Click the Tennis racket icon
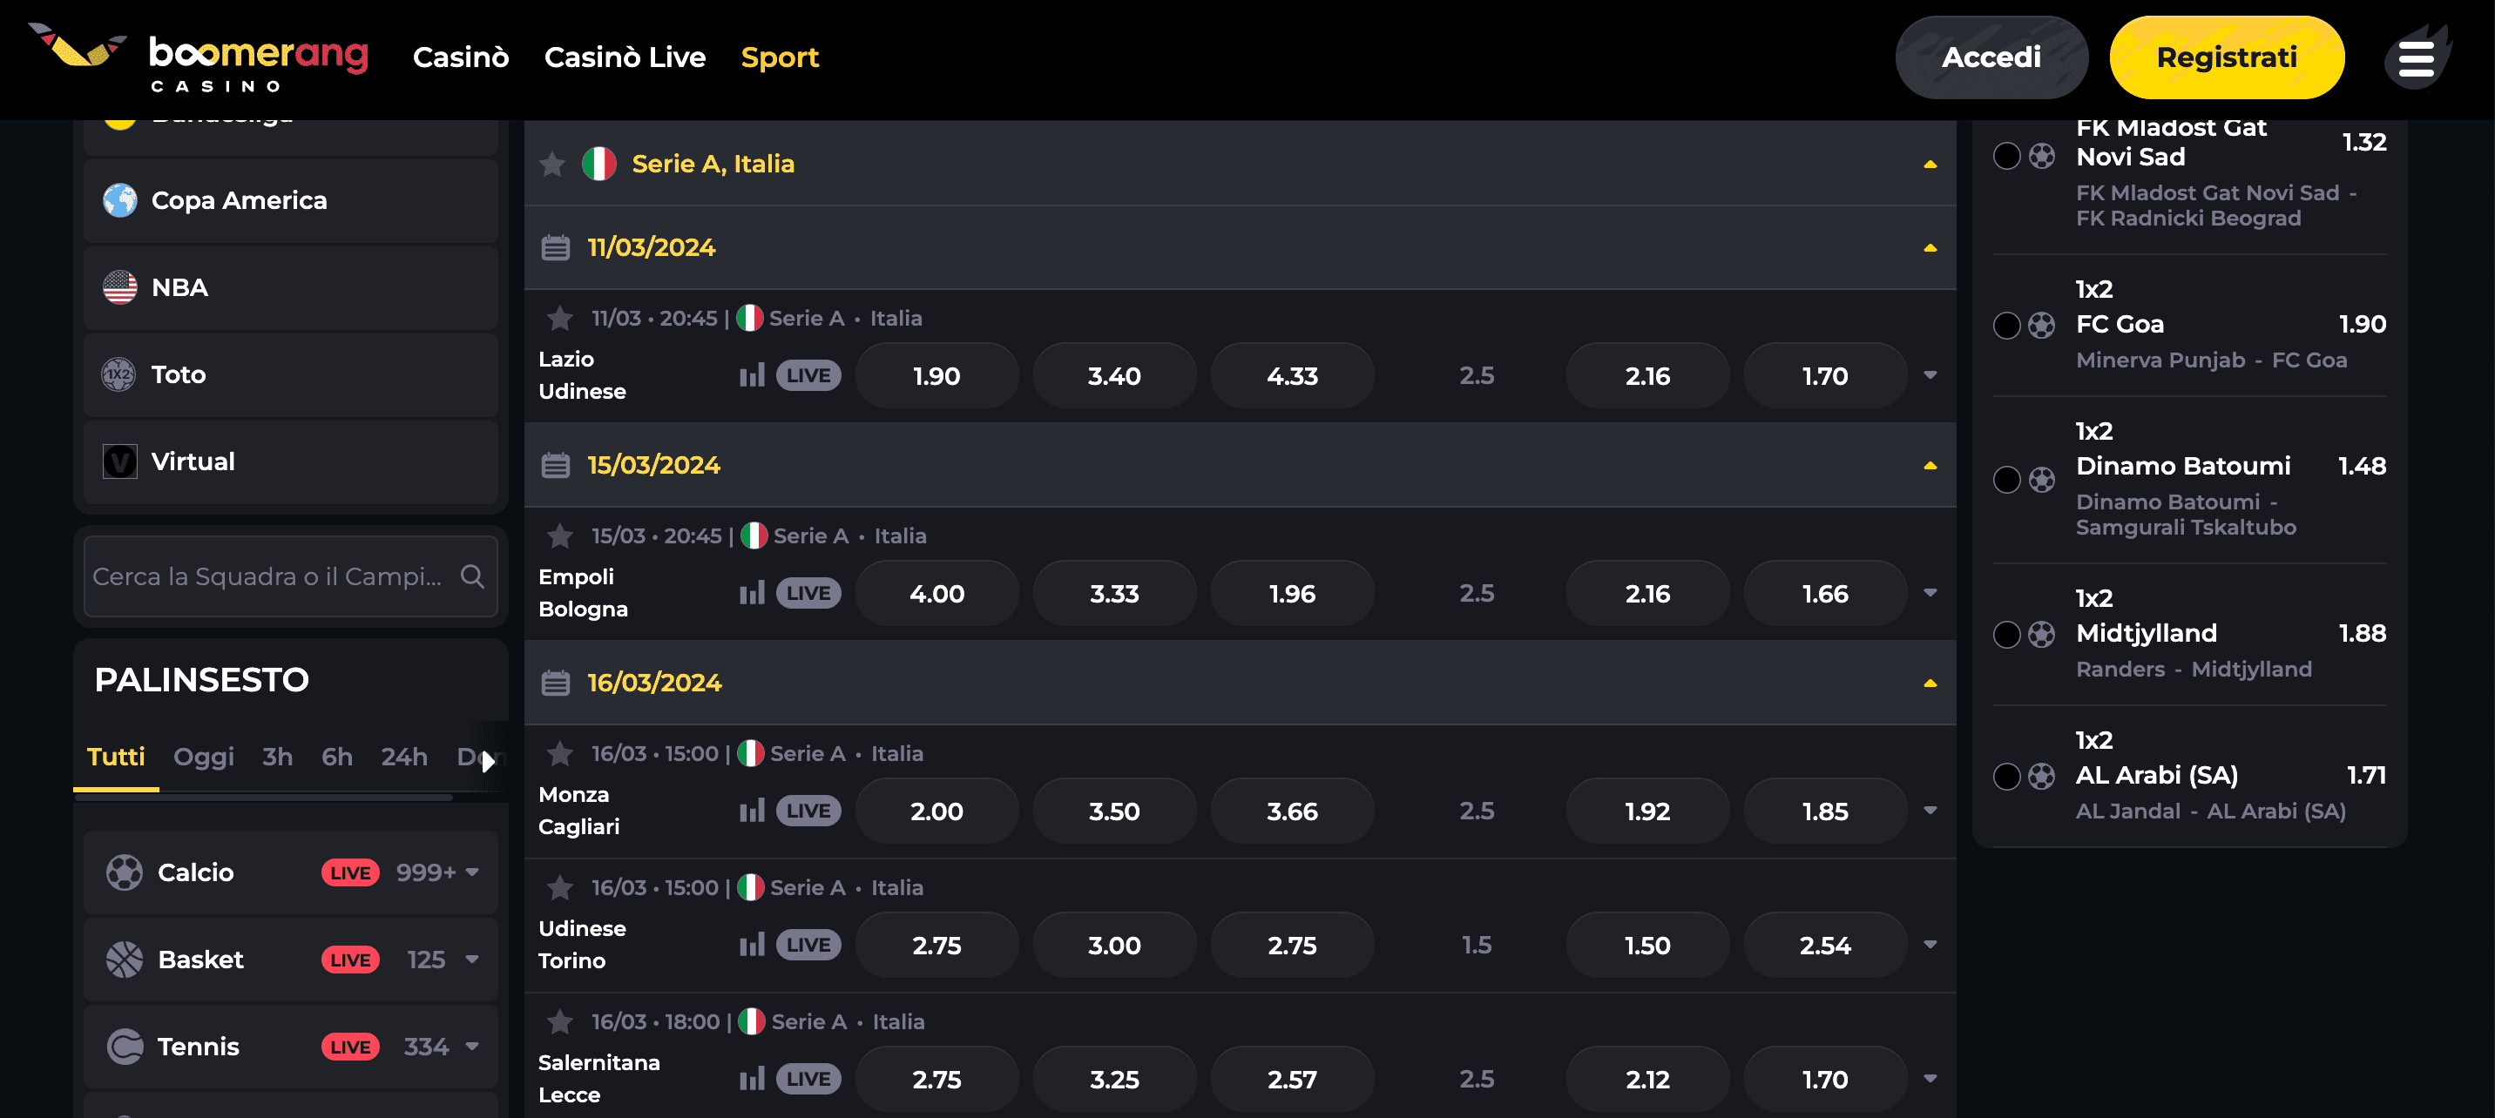This screenshot has width=2495, height=1118. [123, 1047]
